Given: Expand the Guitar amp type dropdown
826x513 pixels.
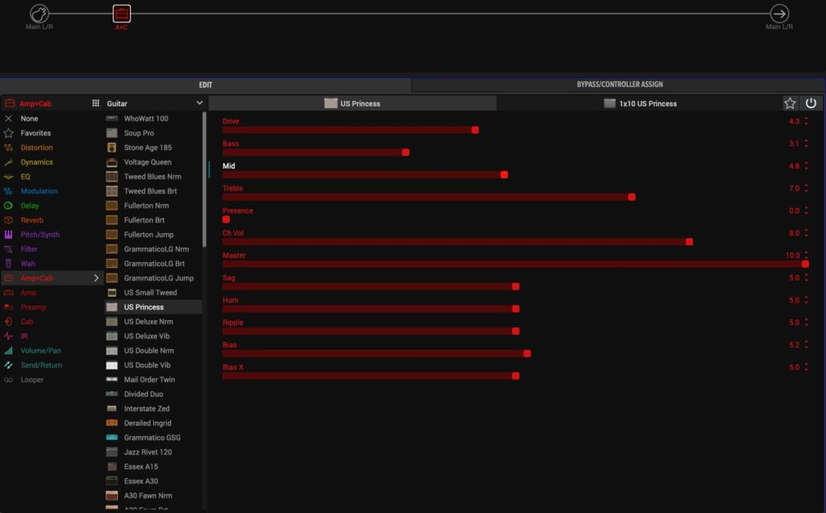Looking at the screenshot, I should [x=199, y=103].
